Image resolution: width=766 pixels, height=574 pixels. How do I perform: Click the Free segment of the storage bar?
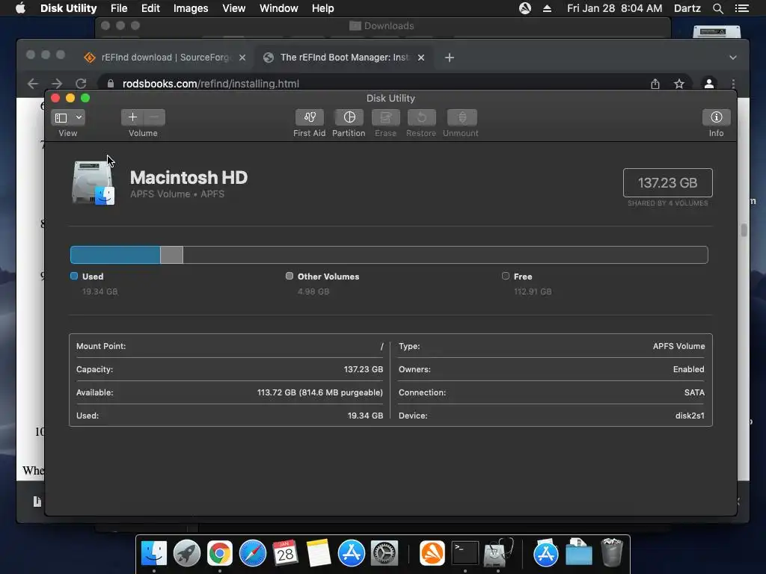(x=445, y=255)
